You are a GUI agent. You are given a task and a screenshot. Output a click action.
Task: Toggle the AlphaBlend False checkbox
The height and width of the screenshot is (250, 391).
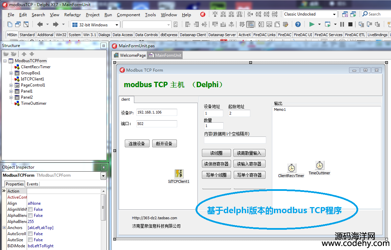(30, 216)
